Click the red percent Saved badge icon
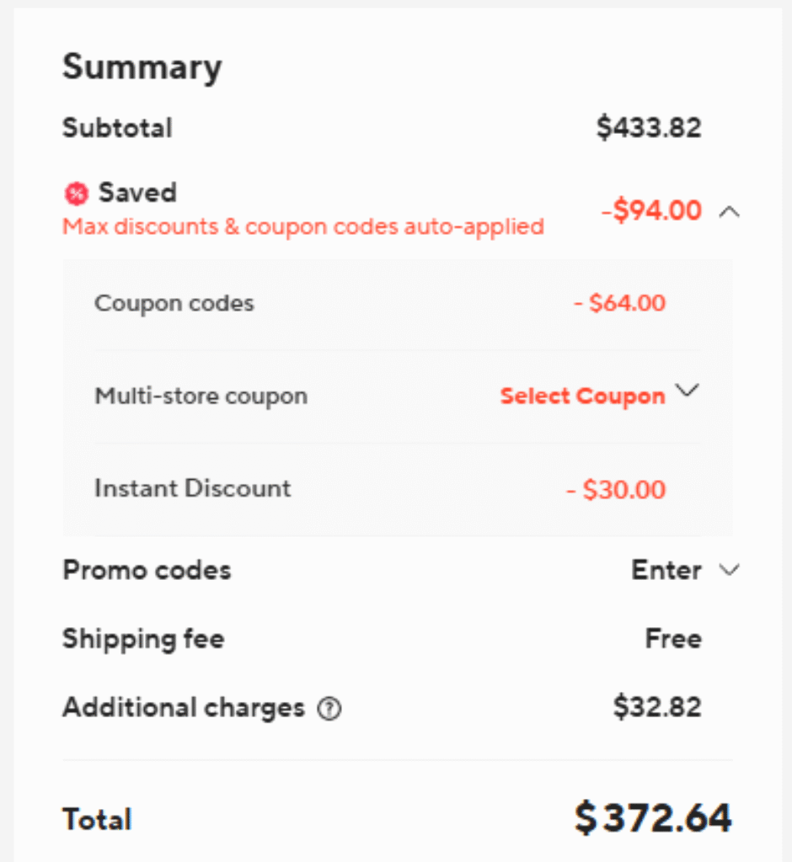Image resolution: width=792 pixels, height=862 pixels. [77, 194]
